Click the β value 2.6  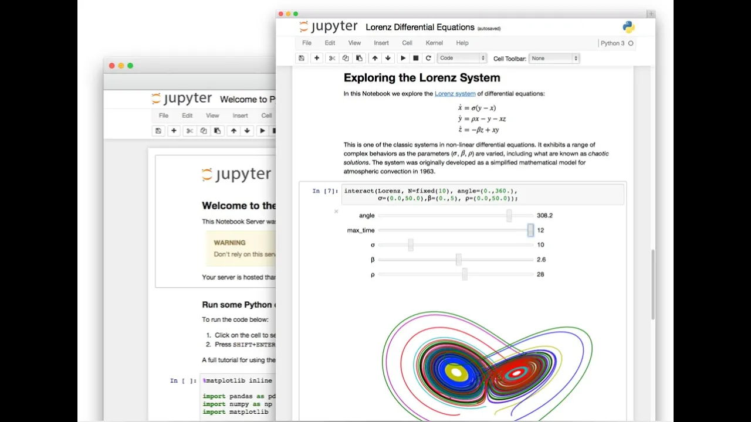[x=541, y=260]
